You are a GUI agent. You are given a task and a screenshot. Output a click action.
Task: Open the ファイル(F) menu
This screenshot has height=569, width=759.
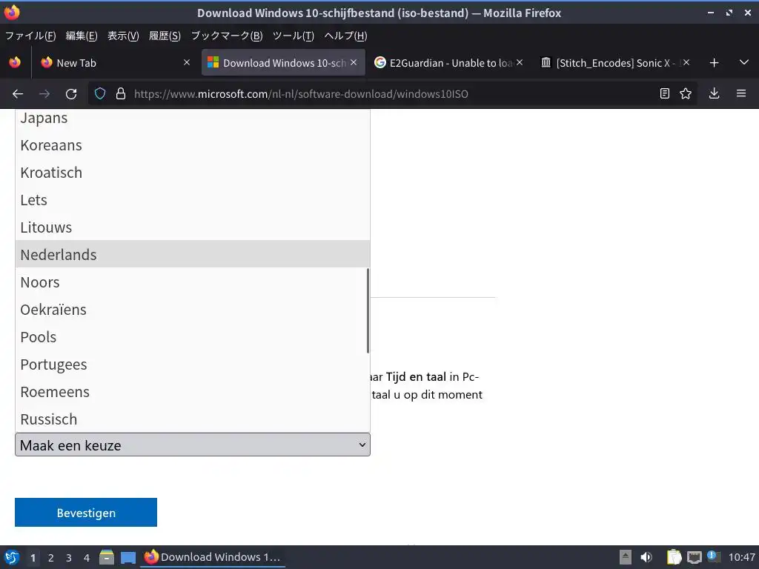click(x=30, y=36)
